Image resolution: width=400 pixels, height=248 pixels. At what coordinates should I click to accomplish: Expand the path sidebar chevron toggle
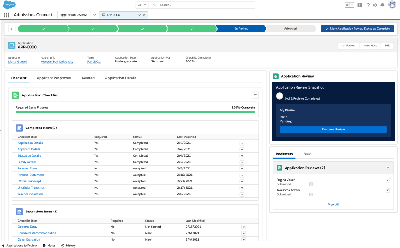[11, 29]
